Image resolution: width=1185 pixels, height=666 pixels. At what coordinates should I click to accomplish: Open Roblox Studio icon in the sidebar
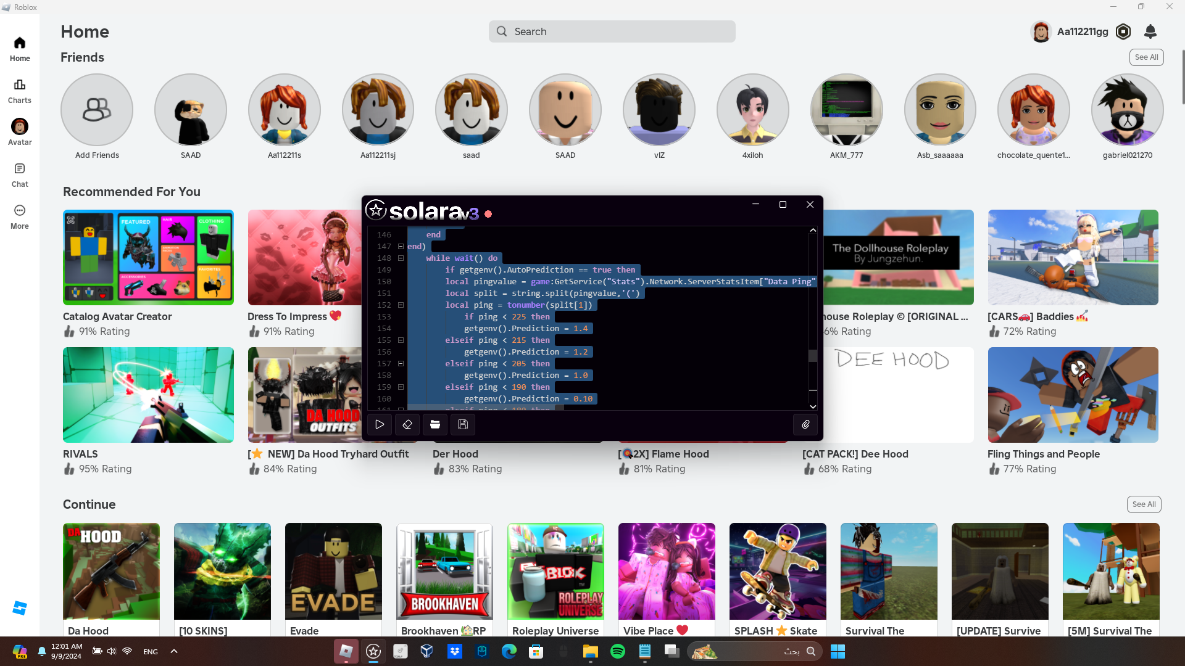pos(20,608)
